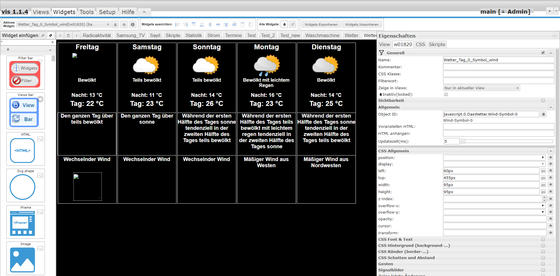Open the Zeige in Views dropdown
This screenshot has width=560, height=276.
point(482,88)
